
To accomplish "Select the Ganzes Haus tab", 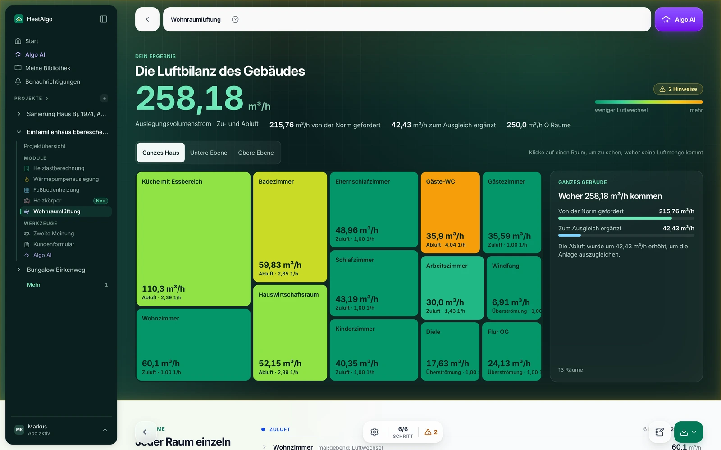I will tap(161, 153).
